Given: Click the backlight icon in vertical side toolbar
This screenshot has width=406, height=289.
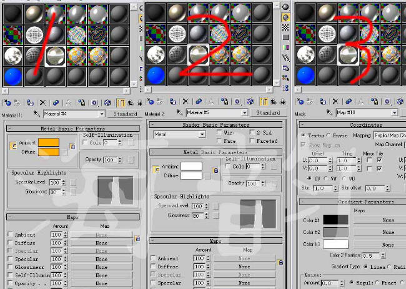Looking at the screenshot, I should pos(286,17).
